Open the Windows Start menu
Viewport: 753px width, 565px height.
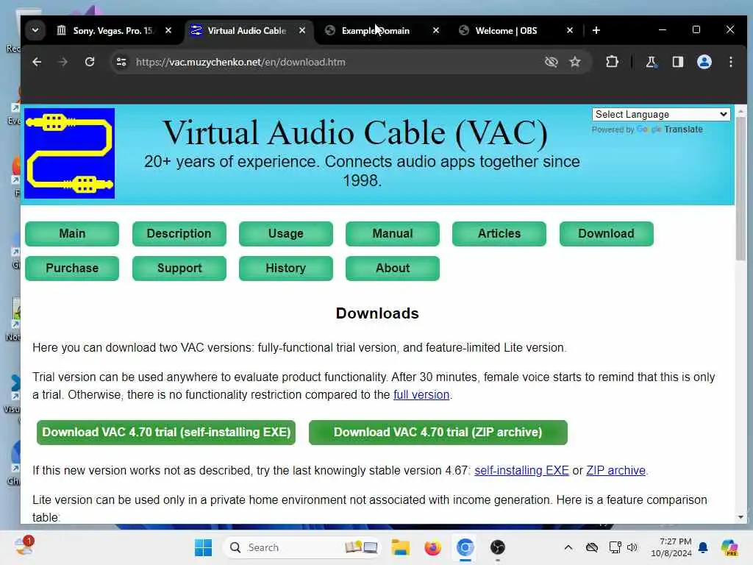click(203, 547)
